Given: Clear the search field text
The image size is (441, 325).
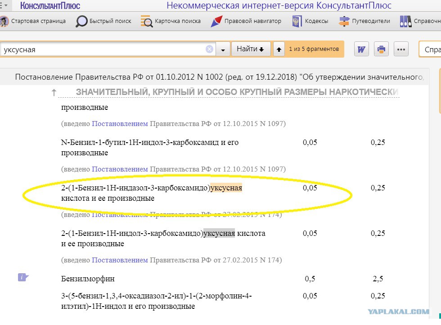Looking at the screenshot, I should [x=209, y=50].
